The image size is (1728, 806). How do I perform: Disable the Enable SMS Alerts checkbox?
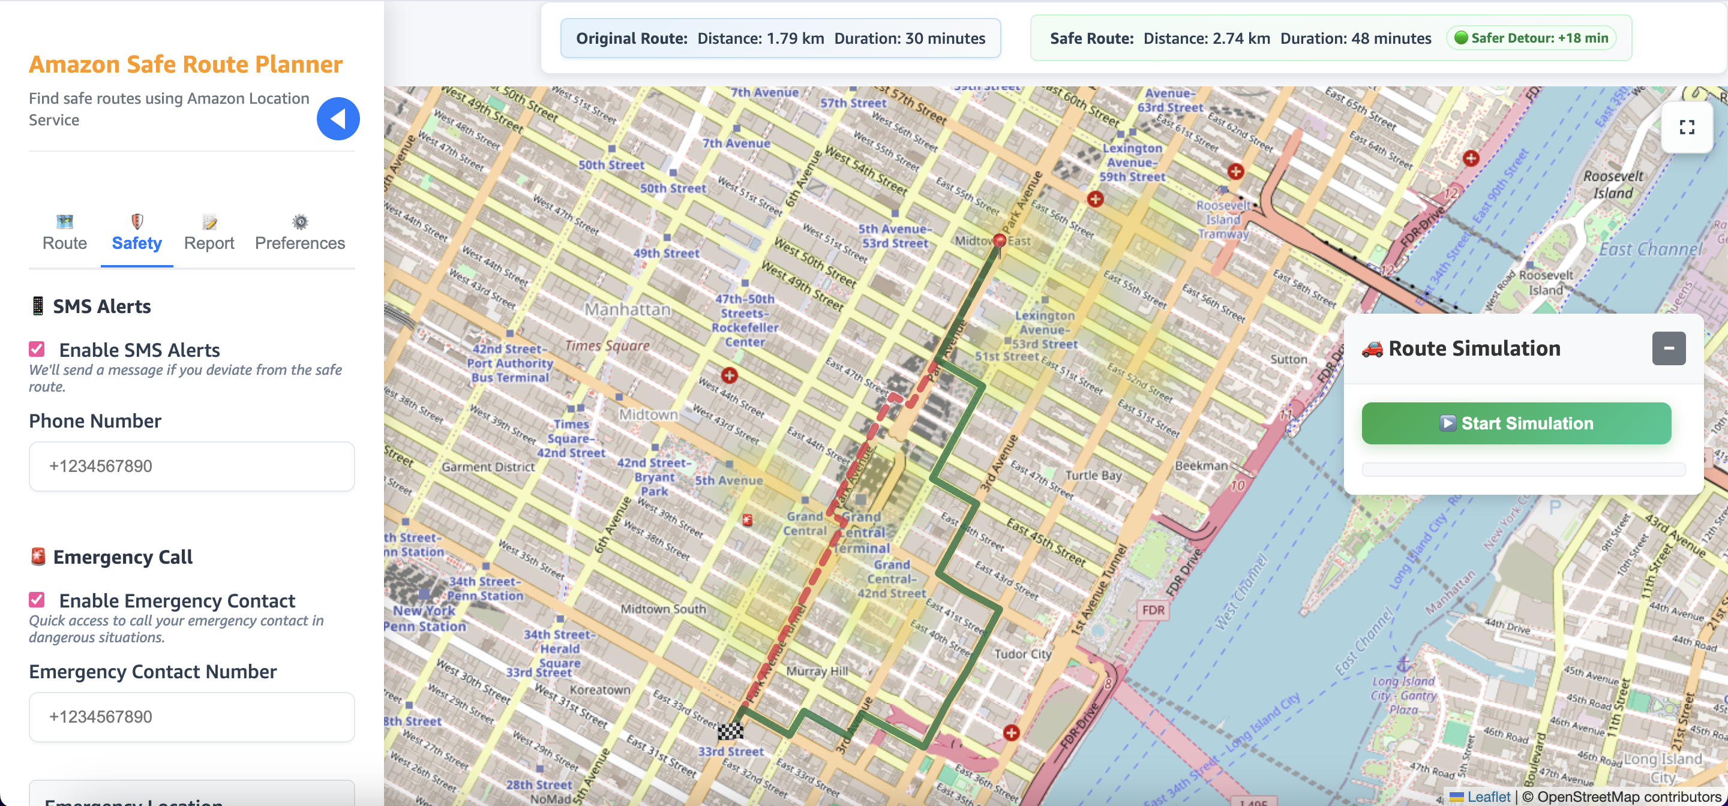pyautogui.click(x=37, y=348)
